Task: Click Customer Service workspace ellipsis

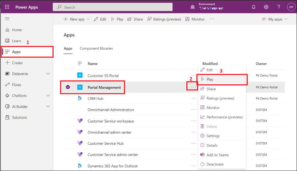Action: pyautogui.click(x=193, y=121)
